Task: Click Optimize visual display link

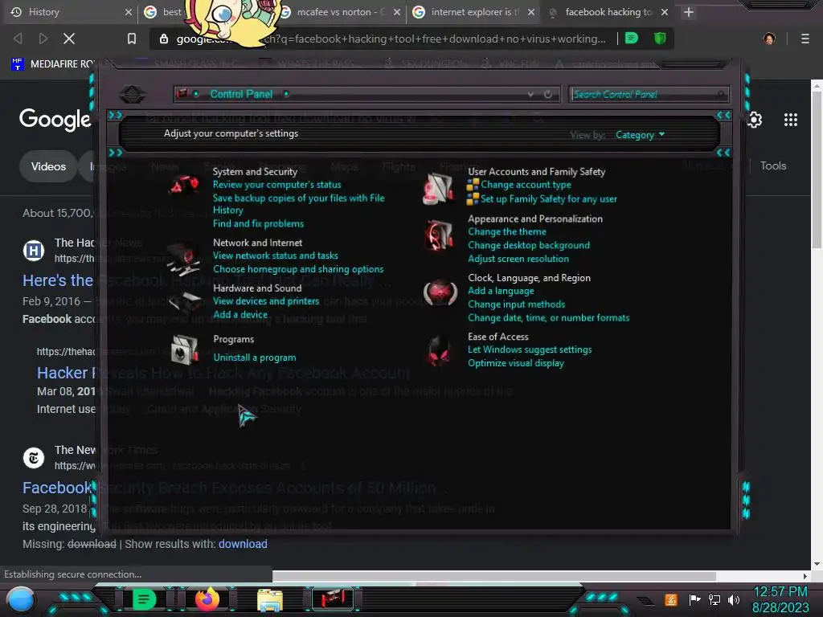Action: tap(516, 363)
